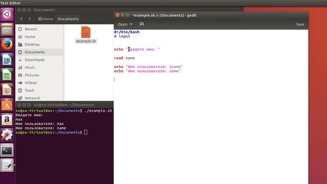Click the '# input' comment line
The width and height of the screenshot is (327, 184).
[x=122, y=36]
